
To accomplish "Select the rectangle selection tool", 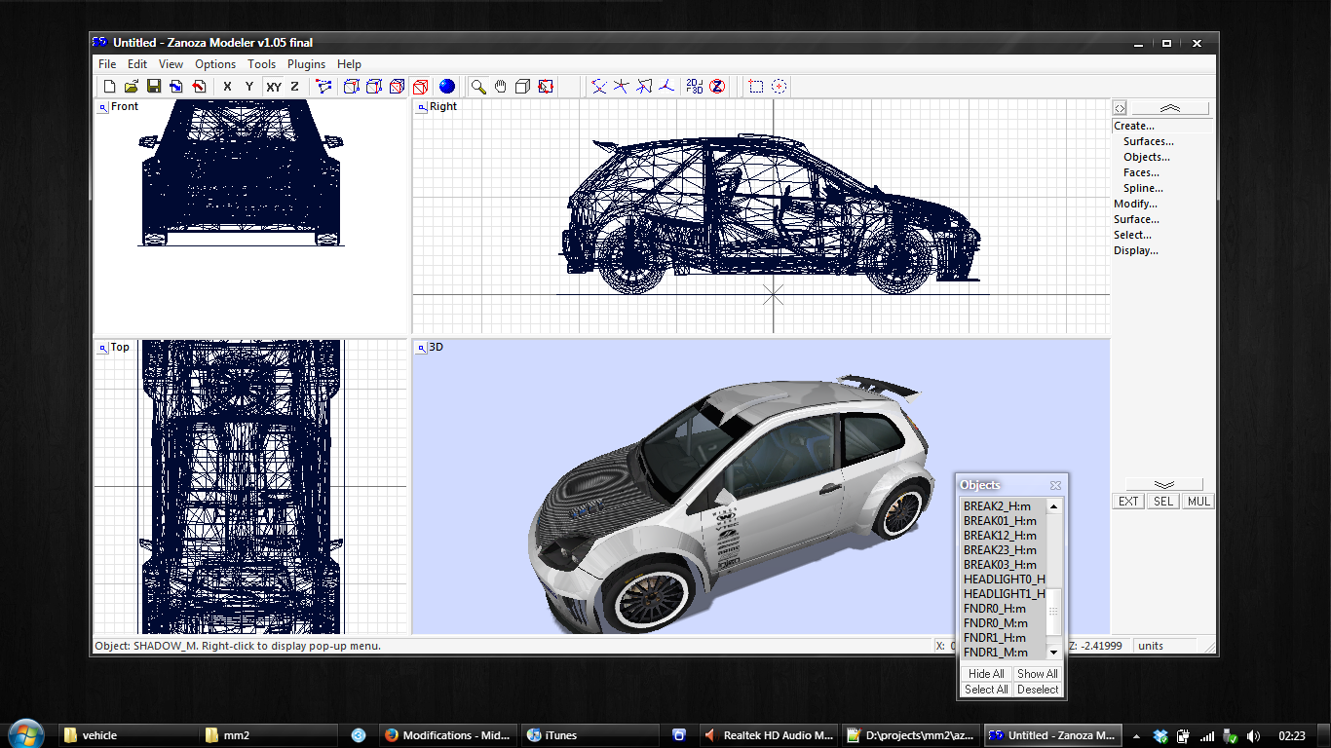I will [x=756, y=87].
